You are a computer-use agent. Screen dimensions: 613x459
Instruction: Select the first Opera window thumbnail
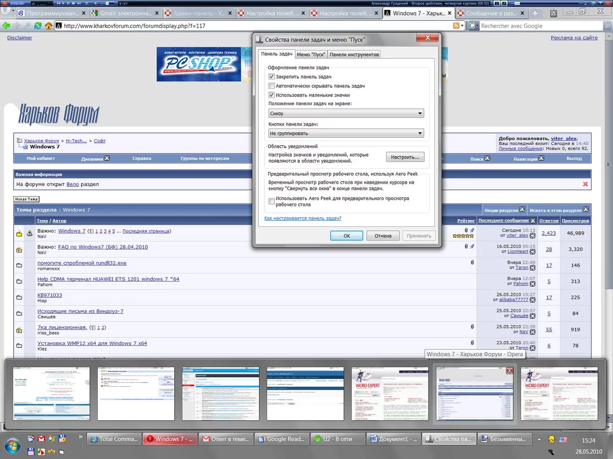point(51,394)
